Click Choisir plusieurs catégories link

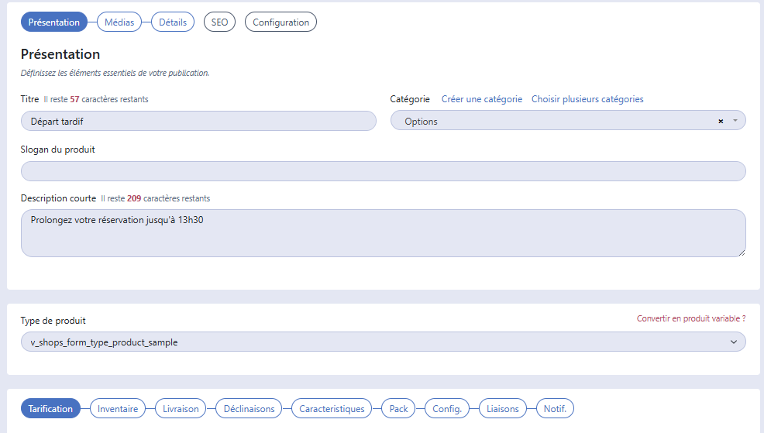coord(587,99)
